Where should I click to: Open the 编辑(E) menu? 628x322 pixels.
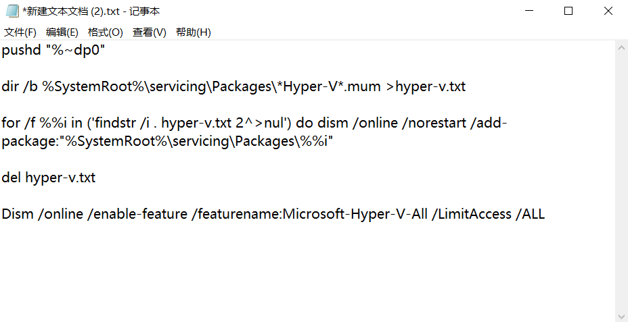pos(62,32)
